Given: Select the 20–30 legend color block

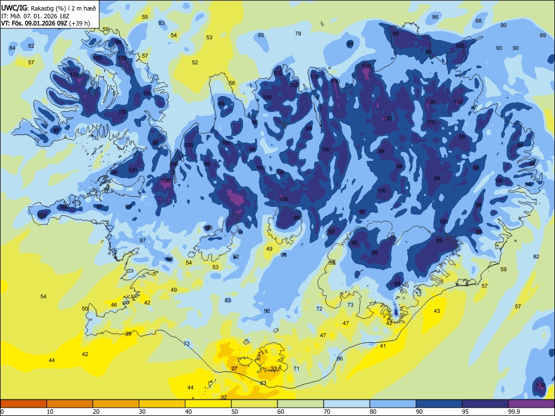Looking at the screenshot, I should [116, 404].
